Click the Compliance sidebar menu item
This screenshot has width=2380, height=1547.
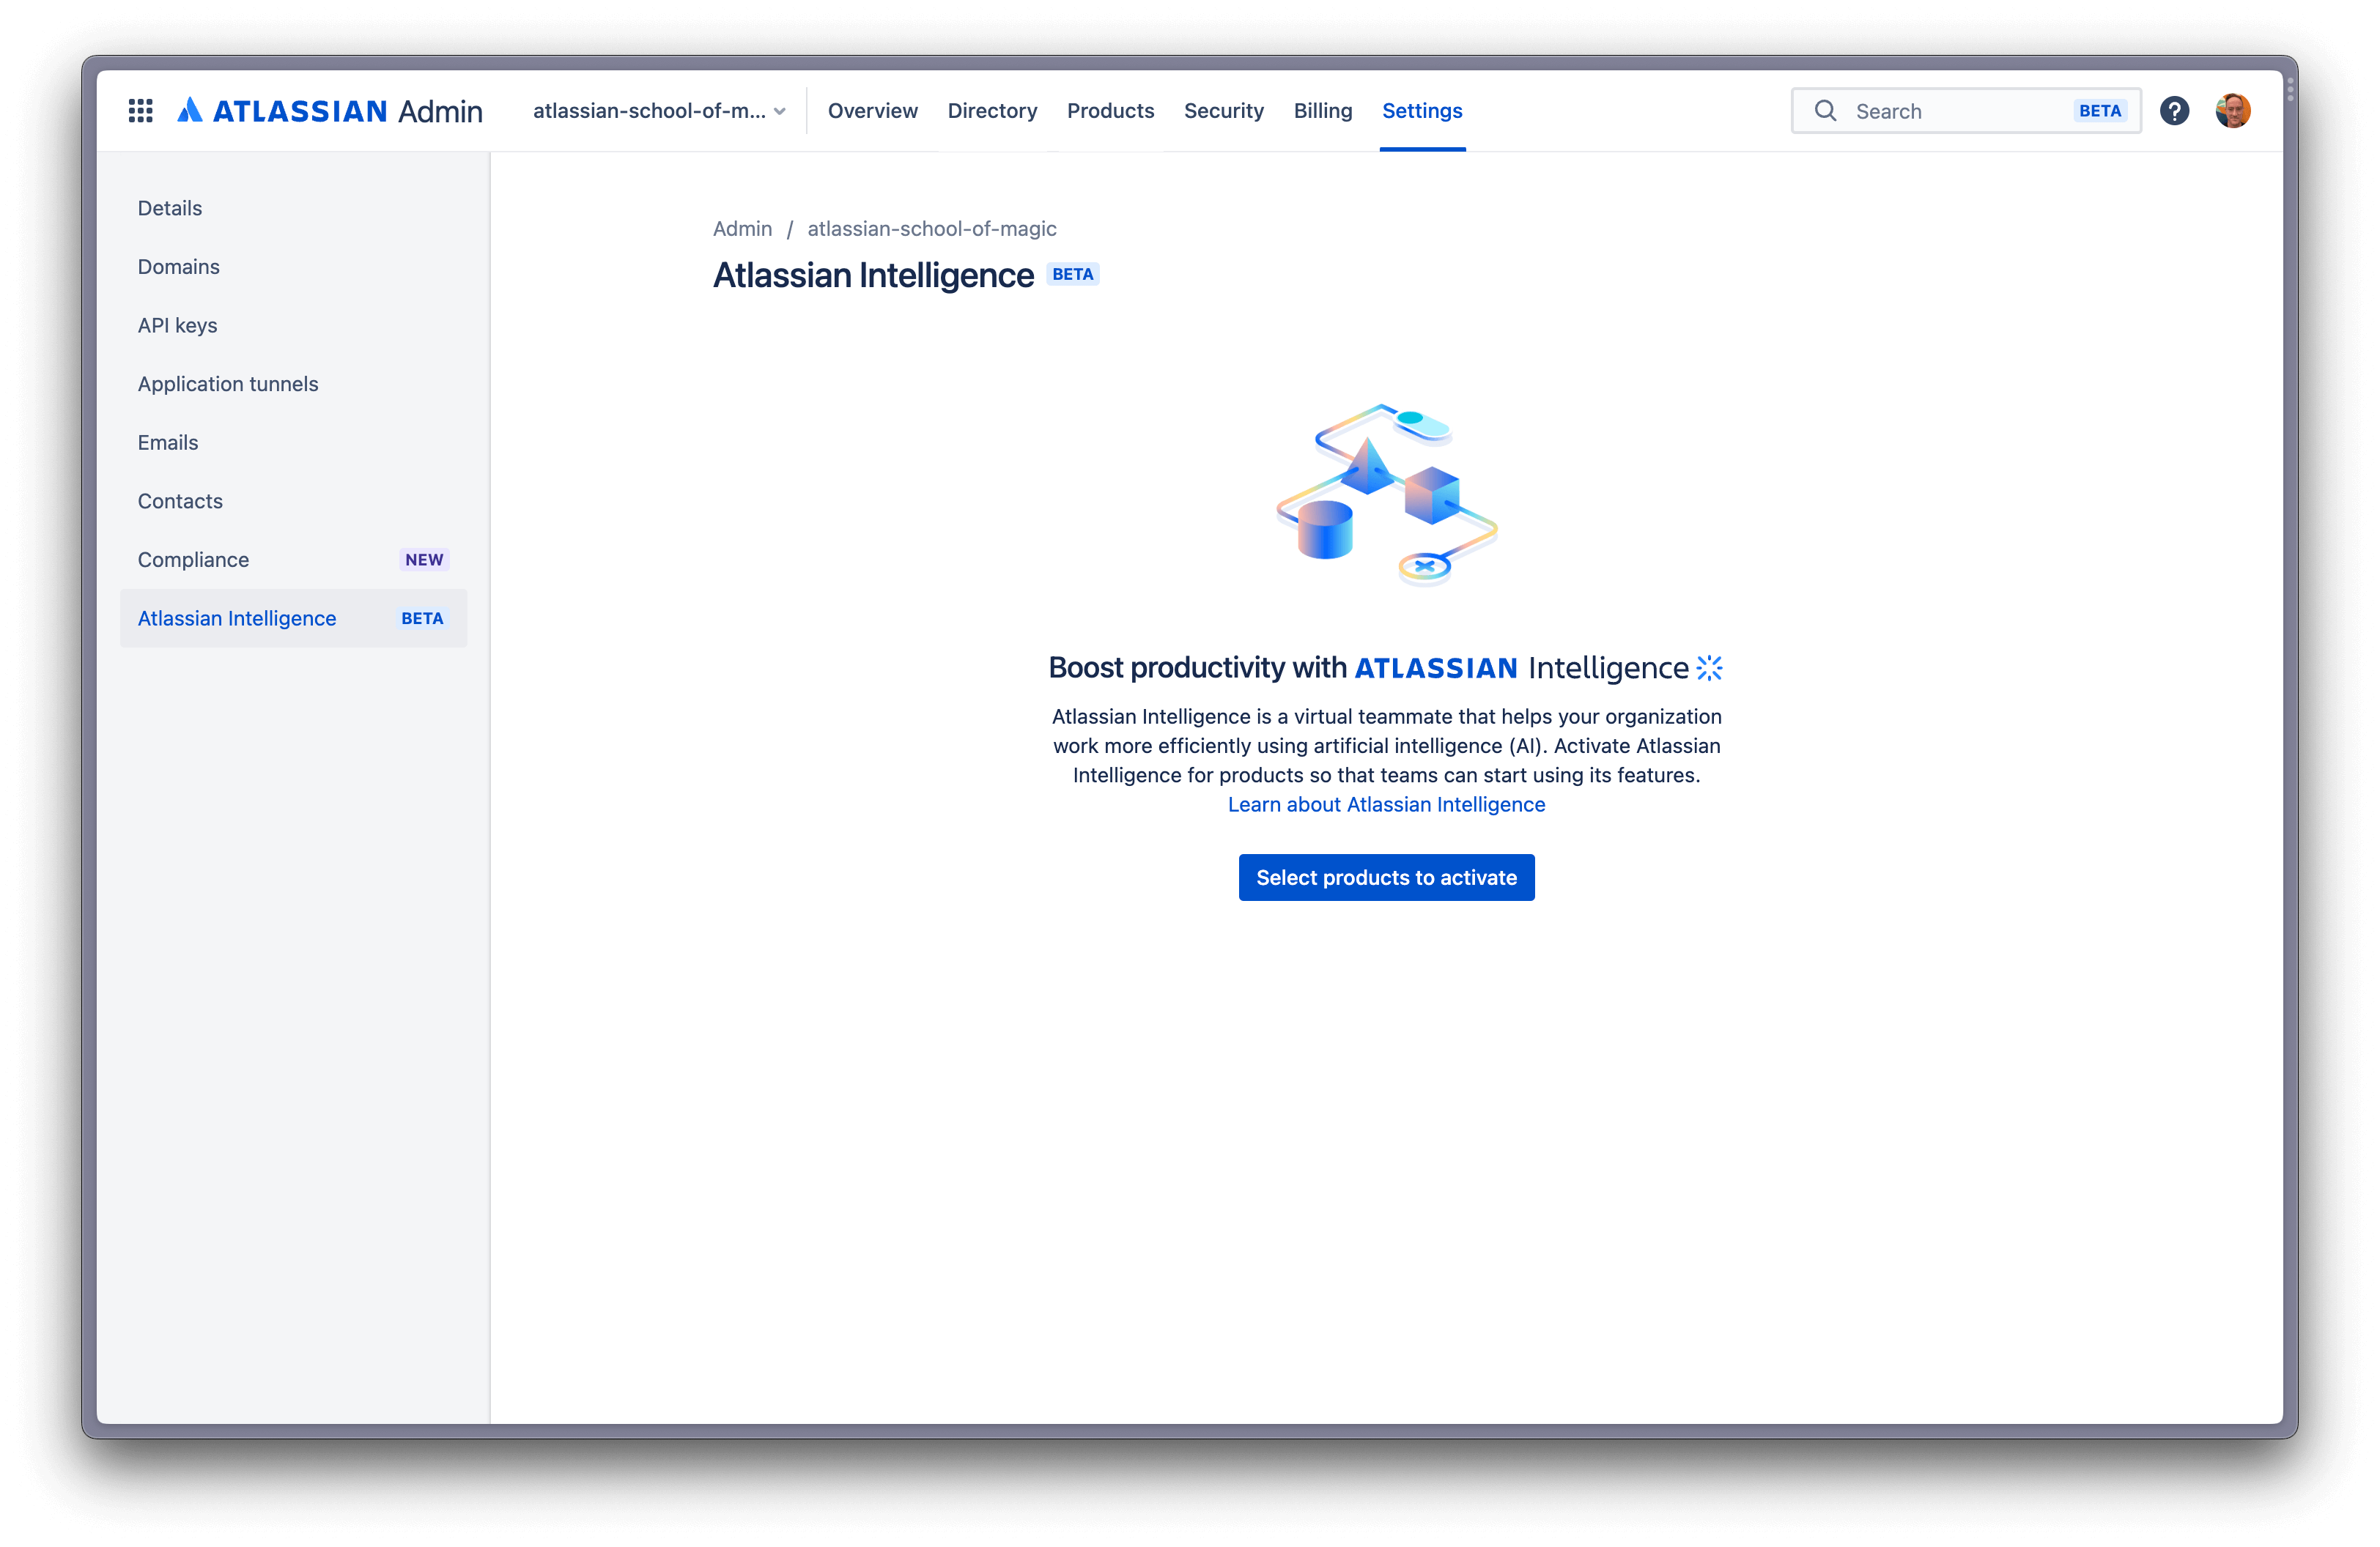point(193,558)
